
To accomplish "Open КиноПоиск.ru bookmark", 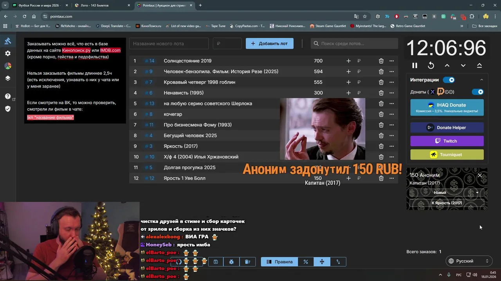I will click(148, 26).
